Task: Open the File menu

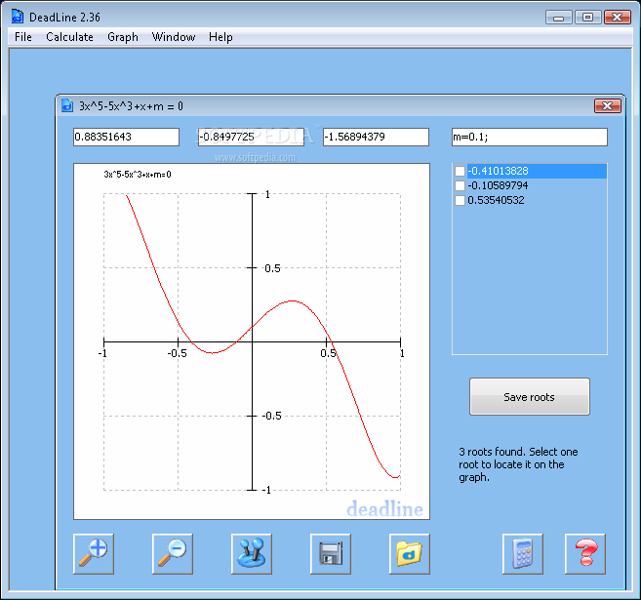Action: point(22,37)
